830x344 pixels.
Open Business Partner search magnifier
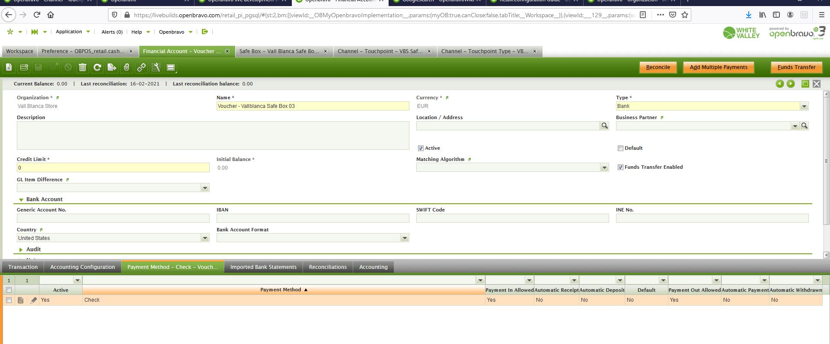(804, 126)
